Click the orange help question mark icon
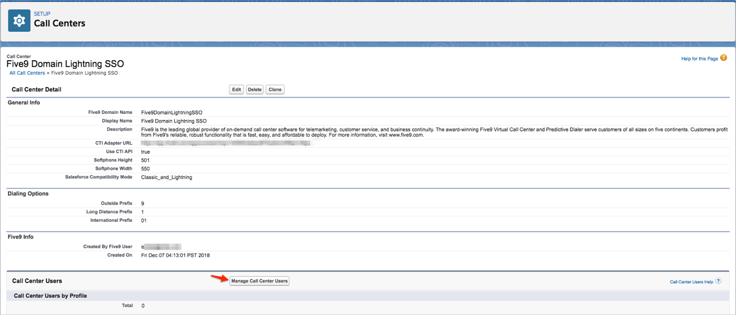This screenshot has width=736, height=315. (x=724, y=58)
